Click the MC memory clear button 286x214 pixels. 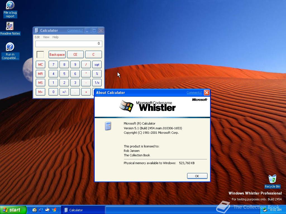point(40,65)
